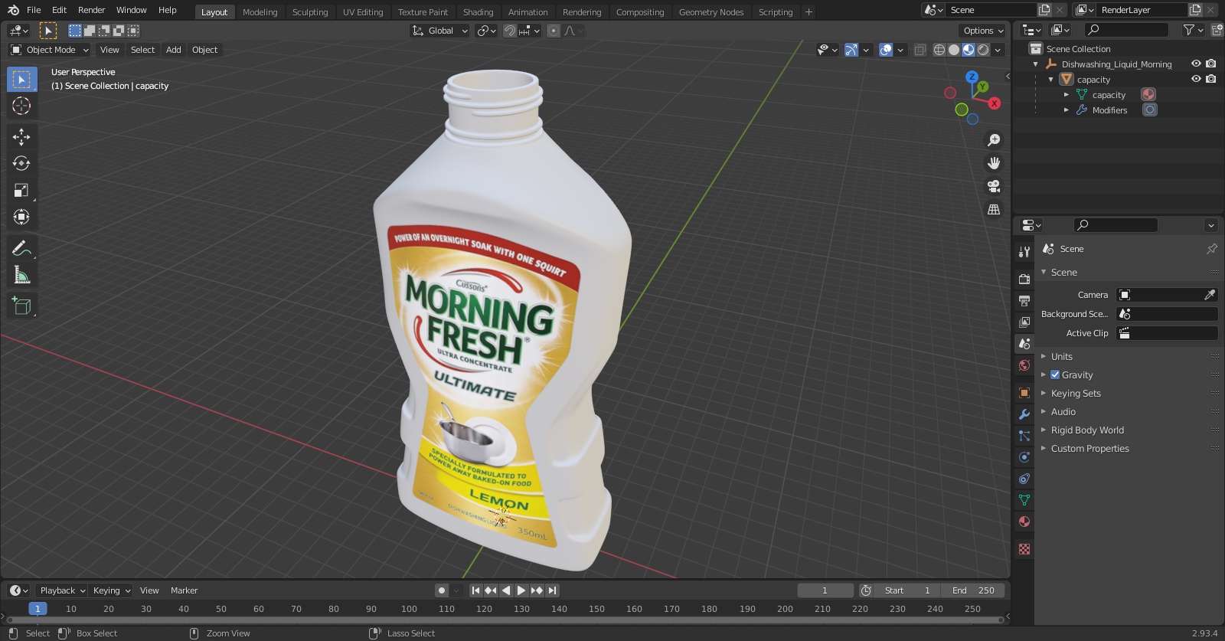The width and height of the screenshot is (1225, 641).
Task: Select the Add Cube tool
Action: [x=21, y=306]
